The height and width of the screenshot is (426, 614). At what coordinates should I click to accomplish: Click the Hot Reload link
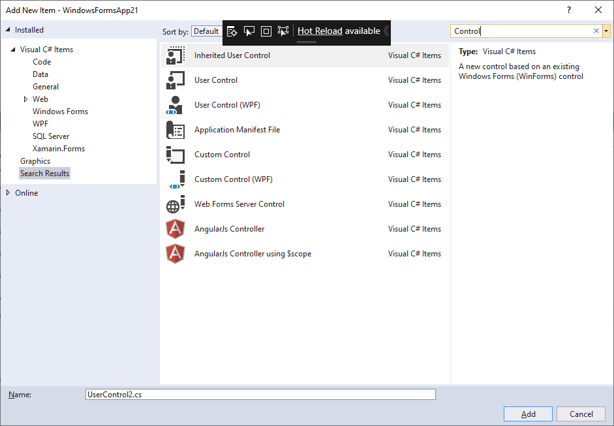point(320,31)
